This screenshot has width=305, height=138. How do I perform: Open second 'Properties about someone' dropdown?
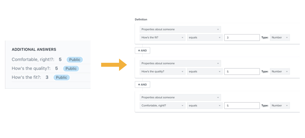coord(180,63)
